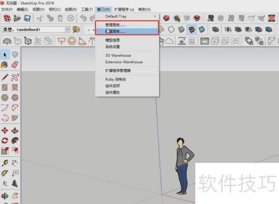Image resolution: width=279 pixels, height=204 pixels.
Task: Activate the Move tool with red arrows
Action: coord(5,130)
